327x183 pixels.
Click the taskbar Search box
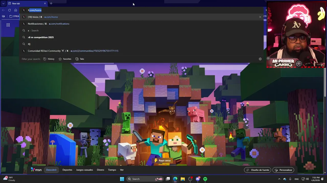click(x=145, y=179)
